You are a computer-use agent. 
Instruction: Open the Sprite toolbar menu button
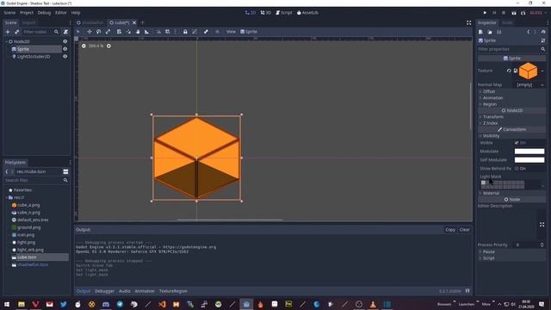pyautogui.click(x=249, y=32)
